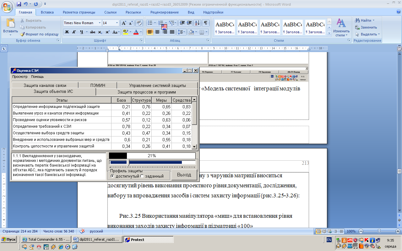Screen dimensions: 402x251
Task: Open the Times New Roman font dropdown
Action: click(x=100, y=23)
